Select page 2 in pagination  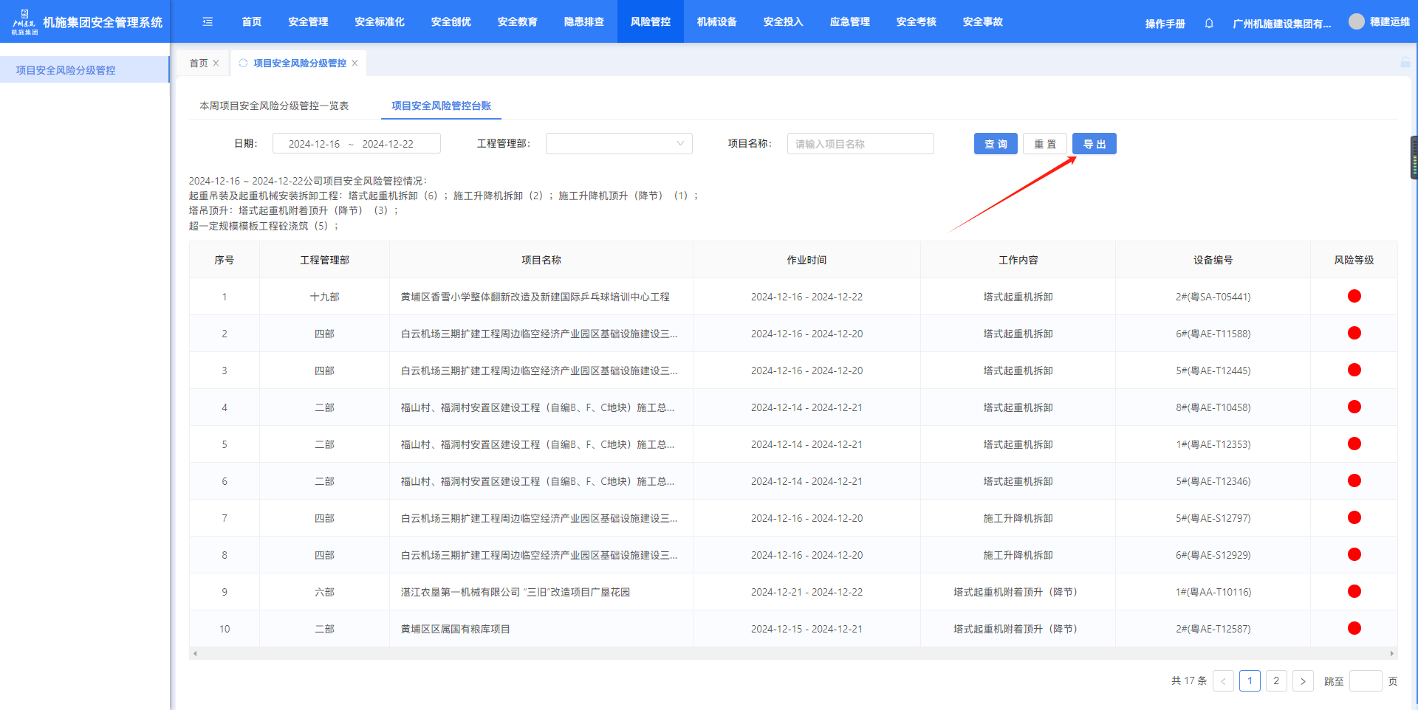coord(1275,681)
